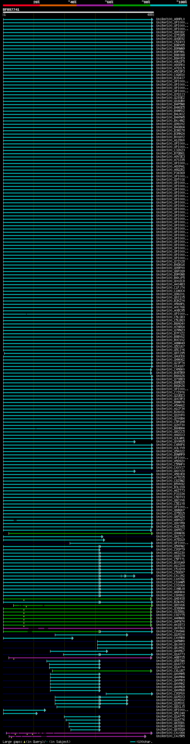The height and width of the screenshot is (744, 190).
Task: Select label UniRef100_C4YMR8
Action: pos(170,638)
